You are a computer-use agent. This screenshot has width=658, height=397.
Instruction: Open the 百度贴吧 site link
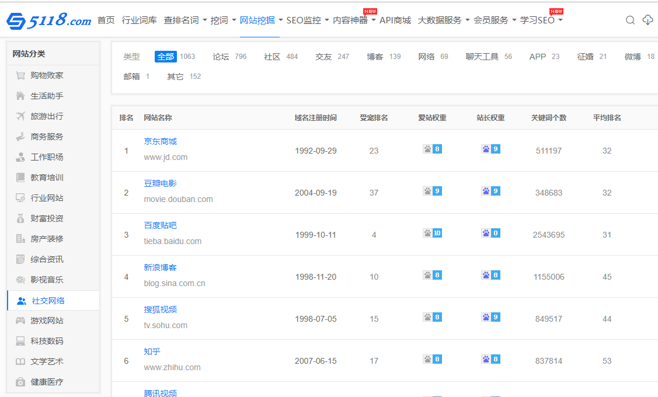coord(161,225)
